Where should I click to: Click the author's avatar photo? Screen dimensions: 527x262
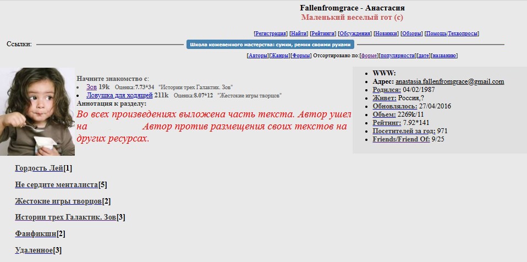(x=37, y=112)
